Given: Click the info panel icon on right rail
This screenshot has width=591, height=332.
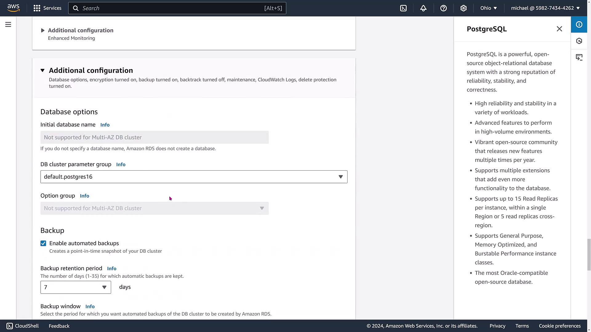Looking at the screenshot, I should (x=579, y=25).
